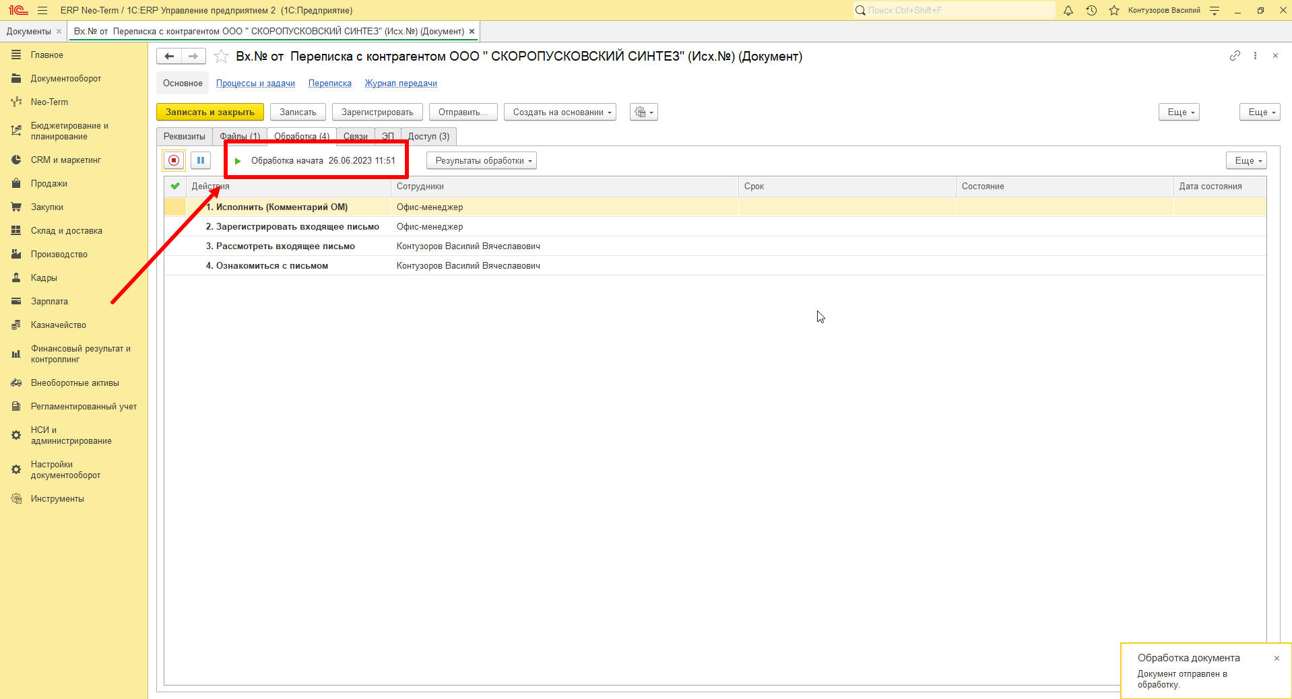
Task: Open the left Еще menu in toolbar
Action: 1179,112
